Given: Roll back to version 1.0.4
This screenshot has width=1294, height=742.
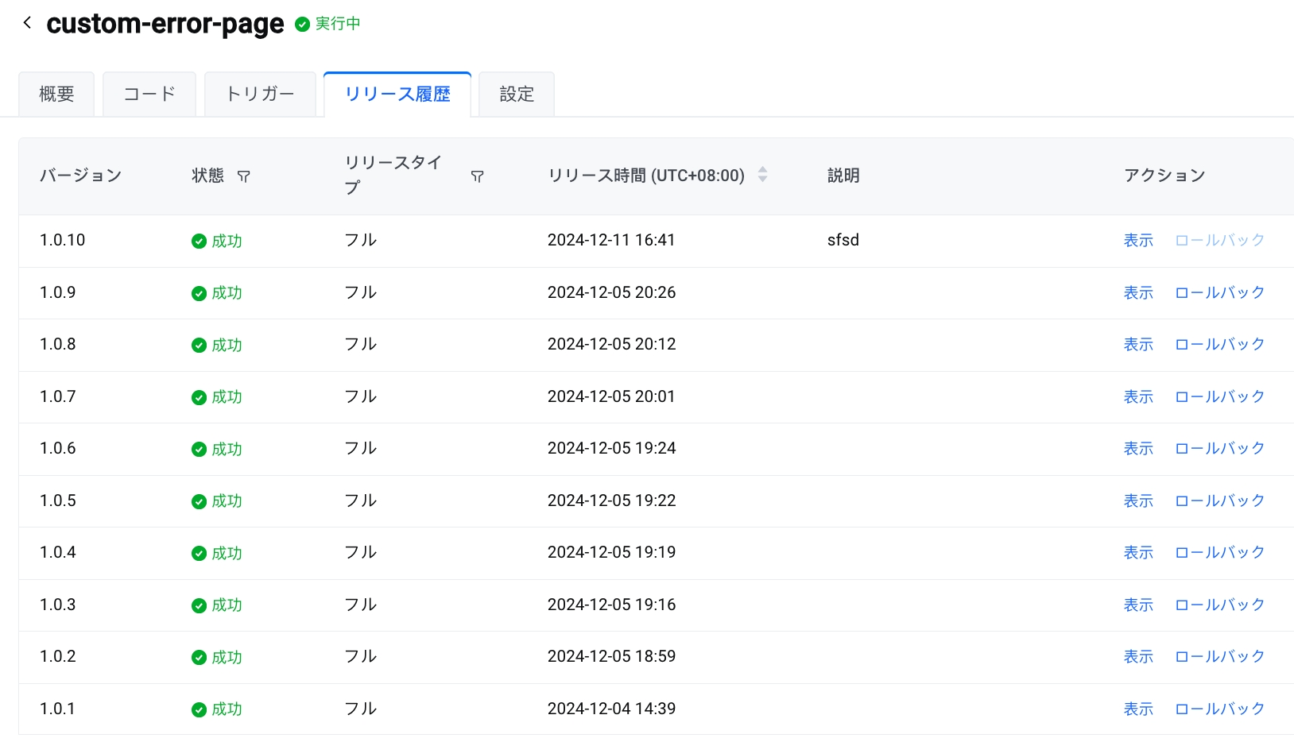Looking at the screenshot, I should [x=1220, y=553].
